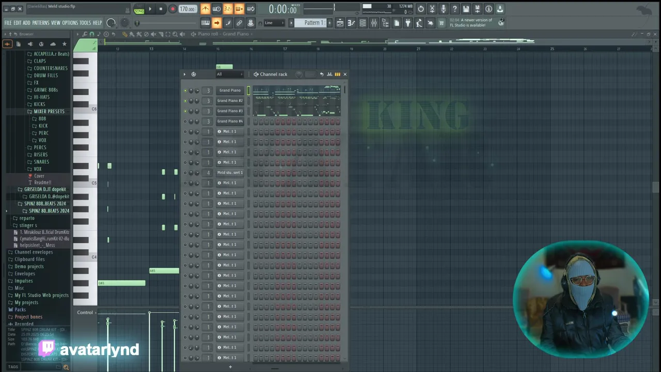The width and height of the screenshot is (661, 372).
Task: Click the export/render download icon
Action: pos(500,9)
